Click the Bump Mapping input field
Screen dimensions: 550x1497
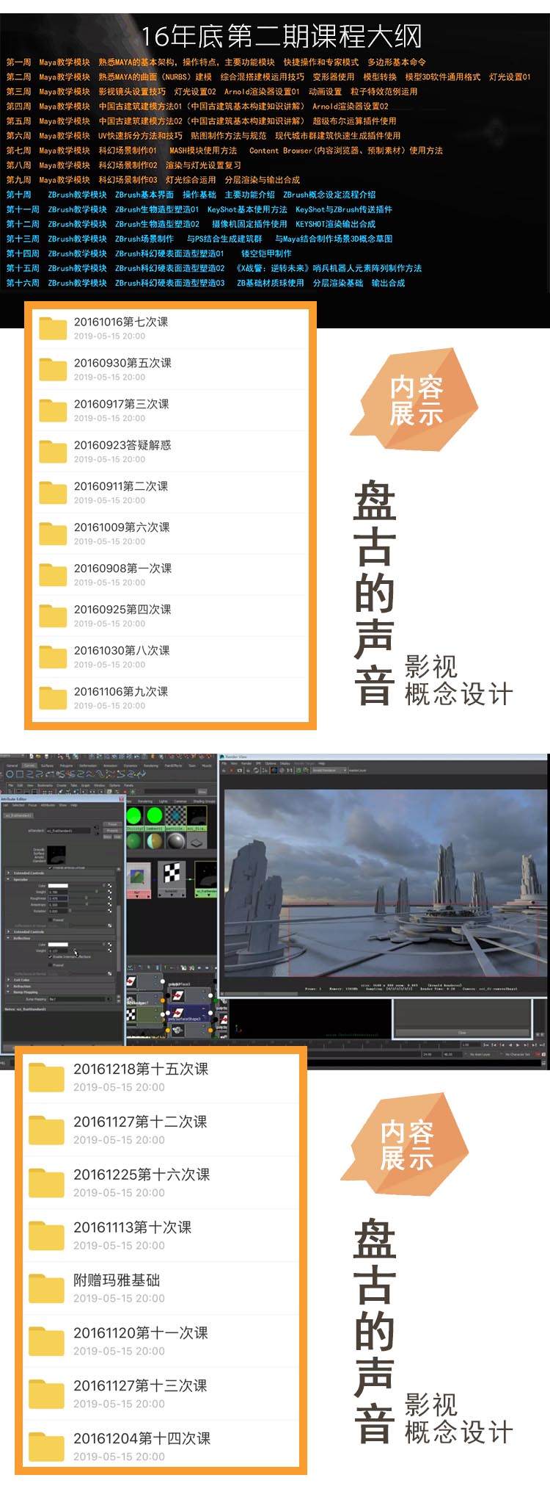(76, 999)
